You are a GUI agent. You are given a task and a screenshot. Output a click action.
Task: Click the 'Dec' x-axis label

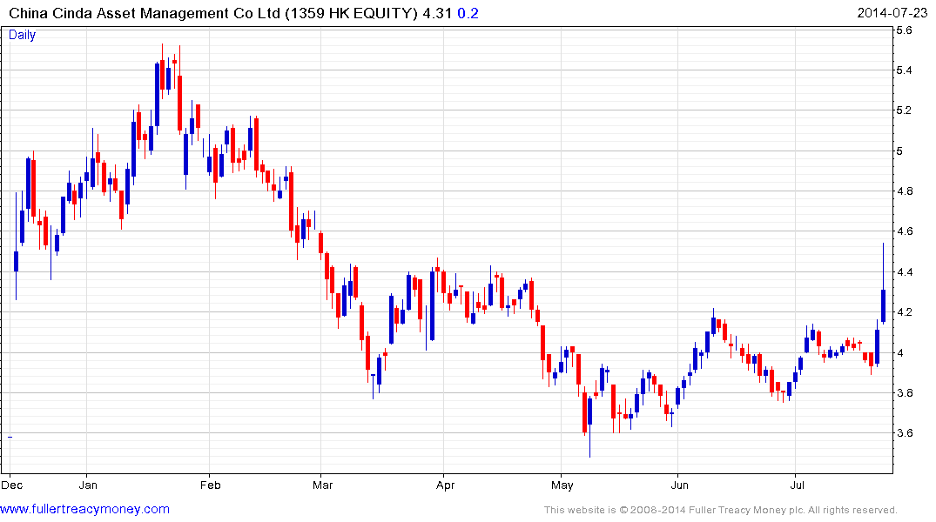(12, 485)
